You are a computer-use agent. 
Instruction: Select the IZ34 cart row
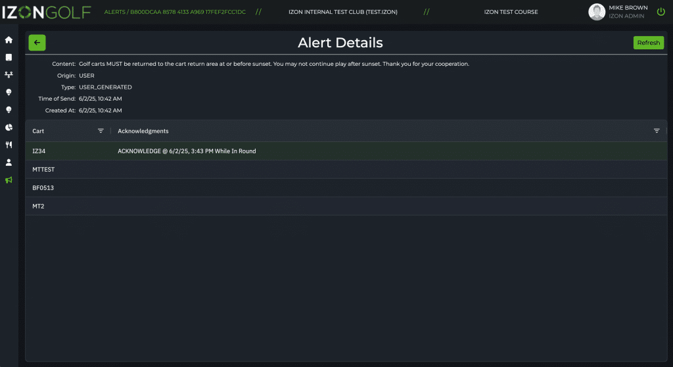pos(346,151)
